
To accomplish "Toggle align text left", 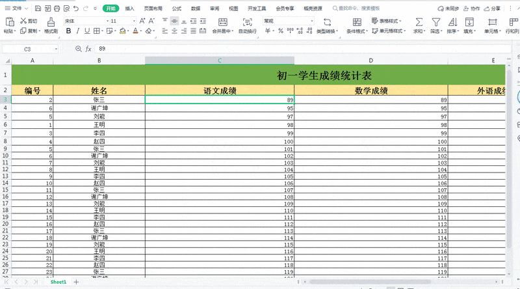I will tap(165, 31).
